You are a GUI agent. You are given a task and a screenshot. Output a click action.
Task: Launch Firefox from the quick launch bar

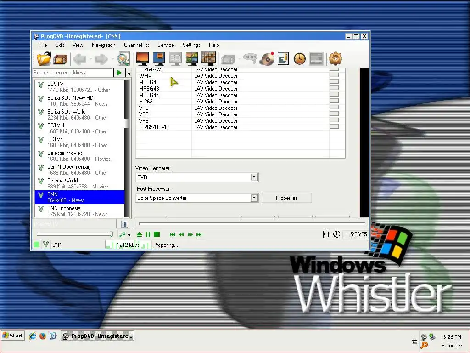(x=43, y=336)
